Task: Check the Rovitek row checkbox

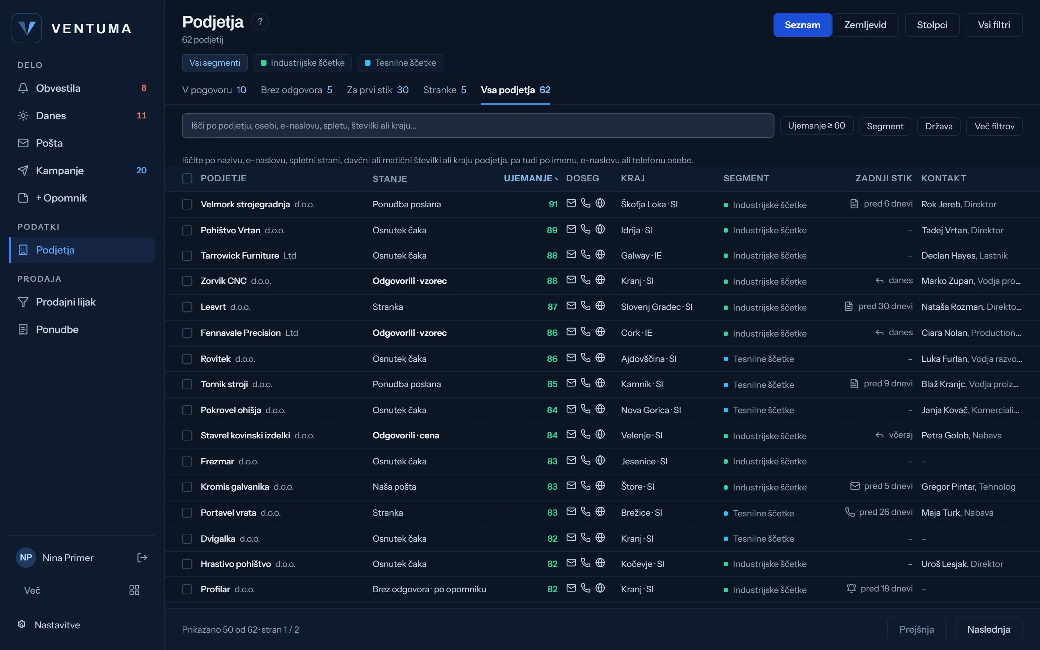Action: pos(187,359)
